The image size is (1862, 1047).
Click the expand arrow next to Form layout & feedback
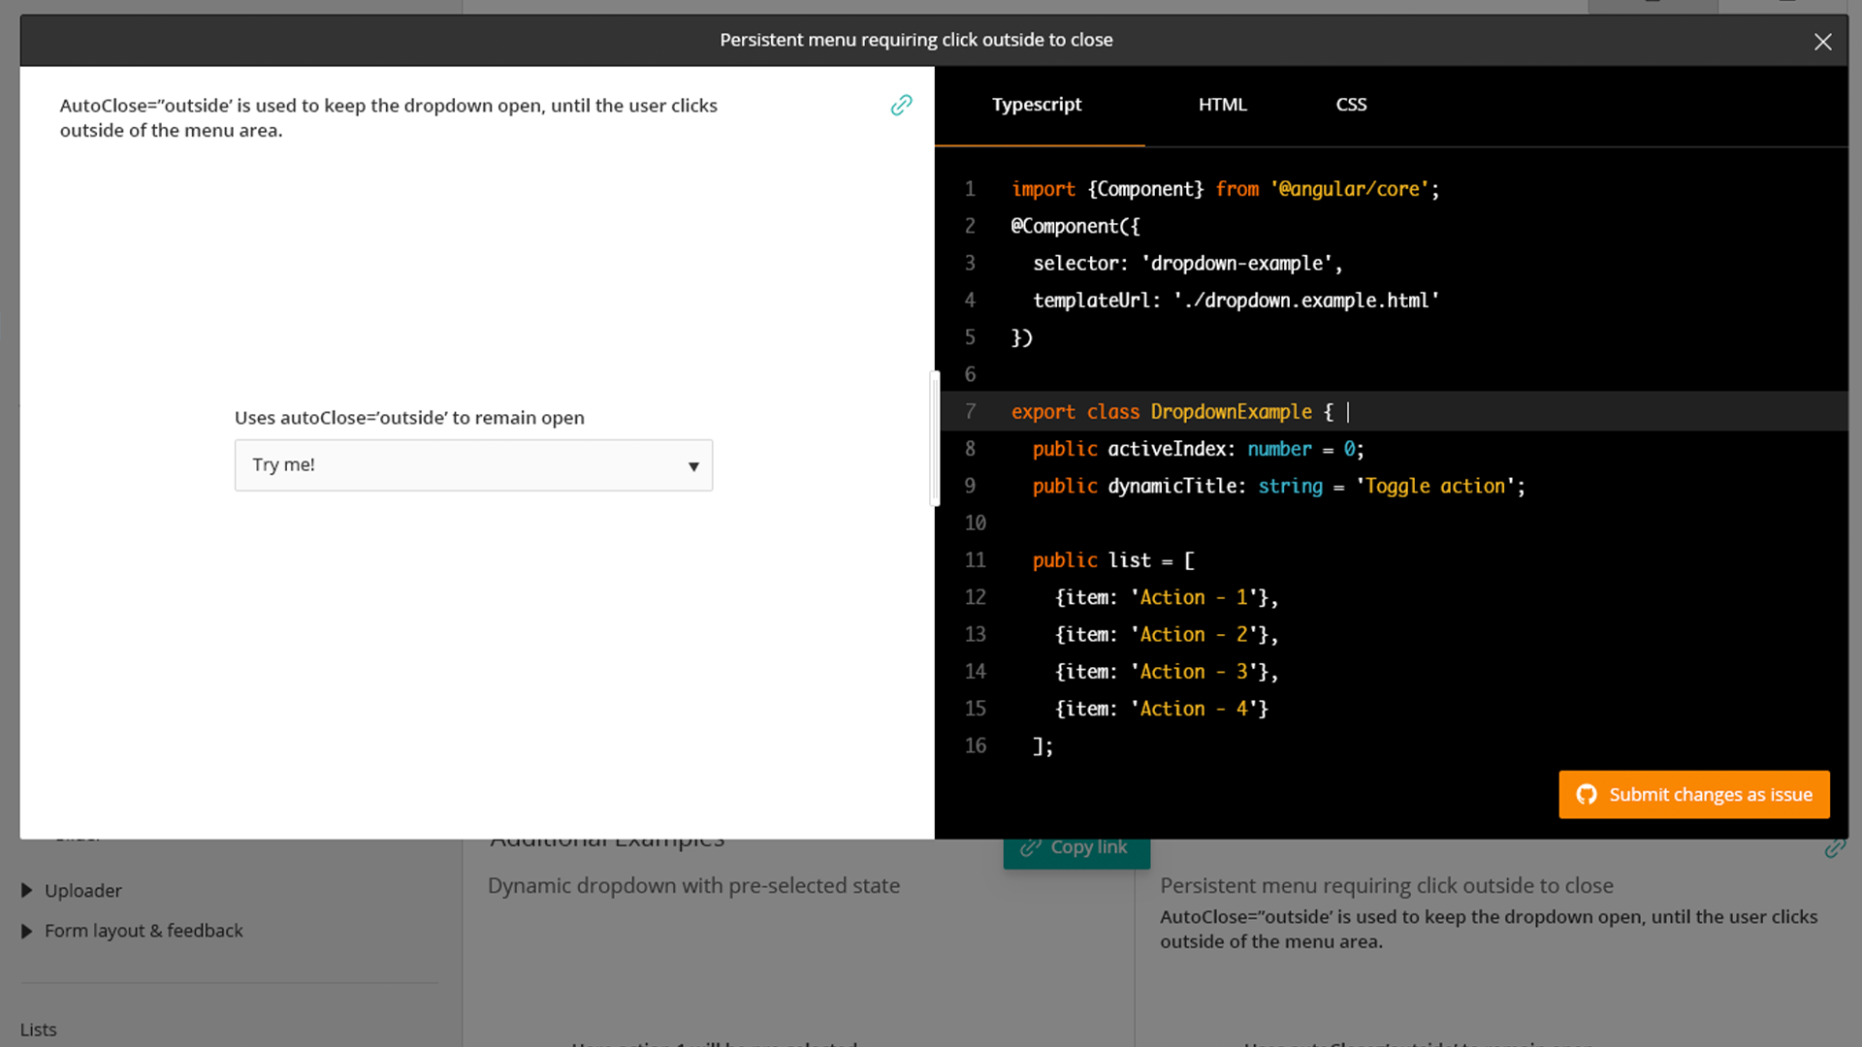24,931
